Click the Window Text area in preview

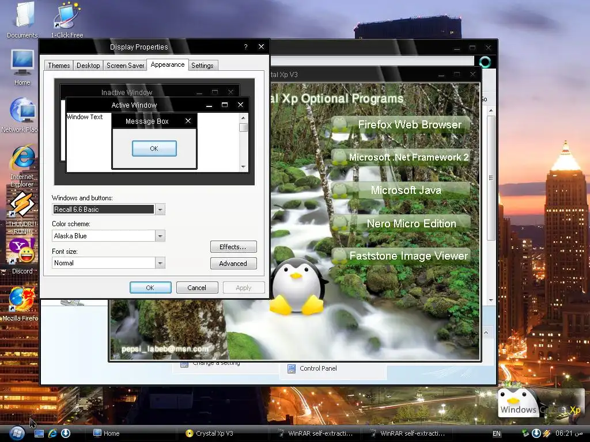(x=85, y=117)
